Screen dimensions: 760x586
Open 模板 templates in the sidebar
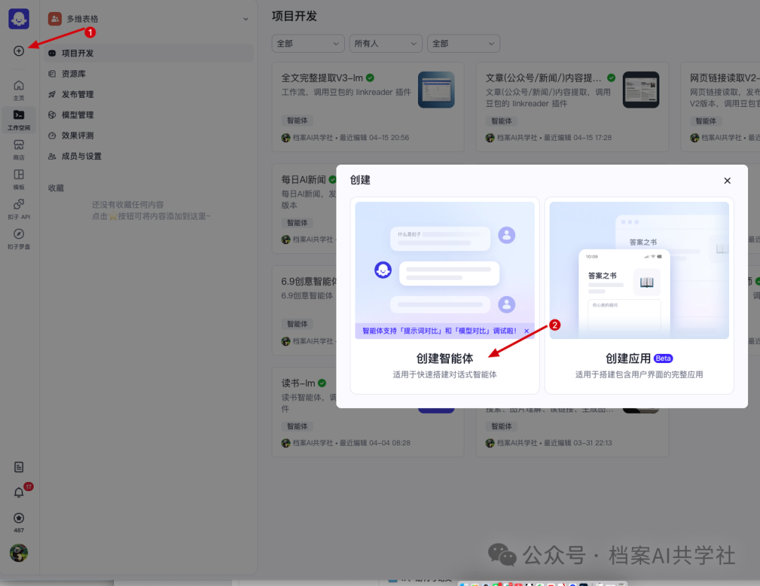click(x=19, y=179)
